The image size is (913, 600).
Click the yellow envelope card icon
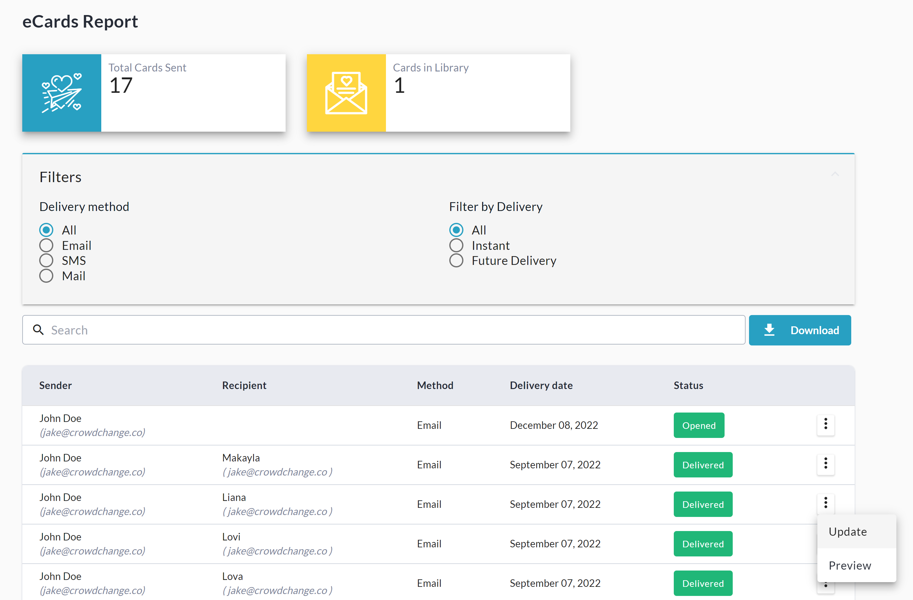pos(346,93)
